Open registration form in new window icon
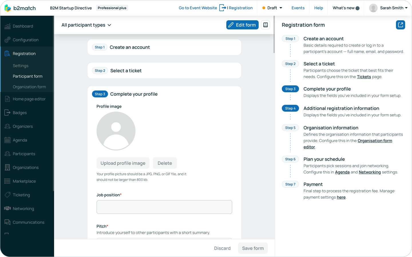Image resolution: width=412 pixels, height=257 pixels. pos(400,25)
